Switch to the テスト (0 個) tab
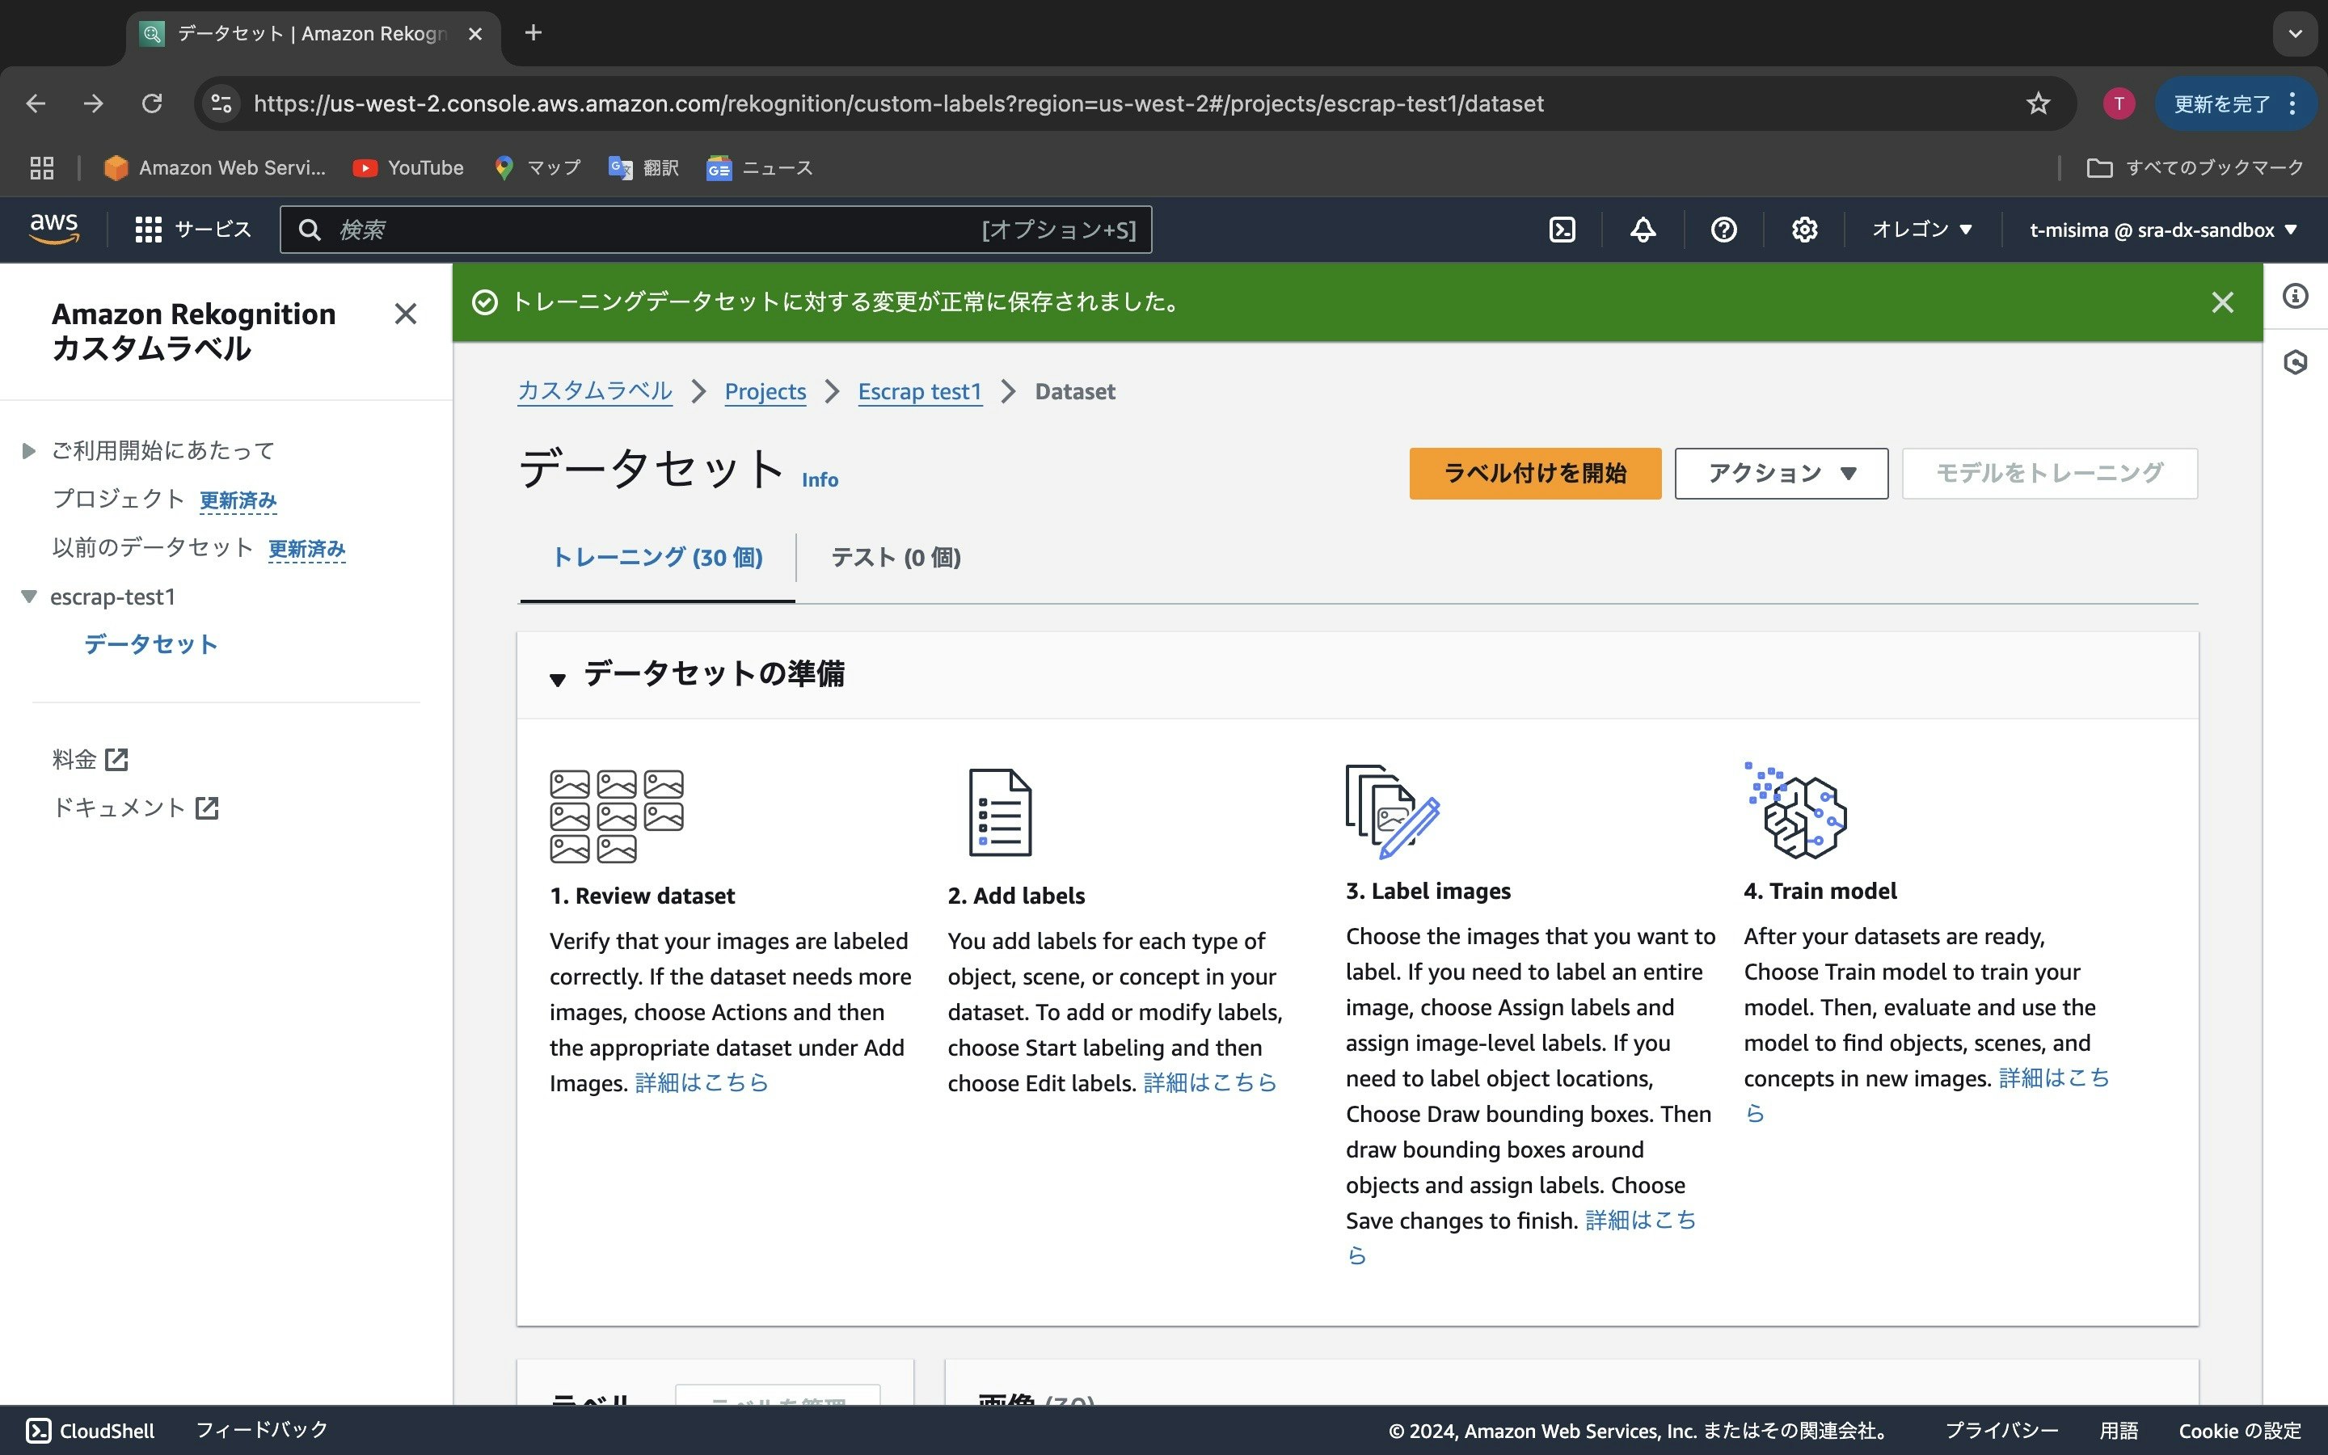 [895, 557]
